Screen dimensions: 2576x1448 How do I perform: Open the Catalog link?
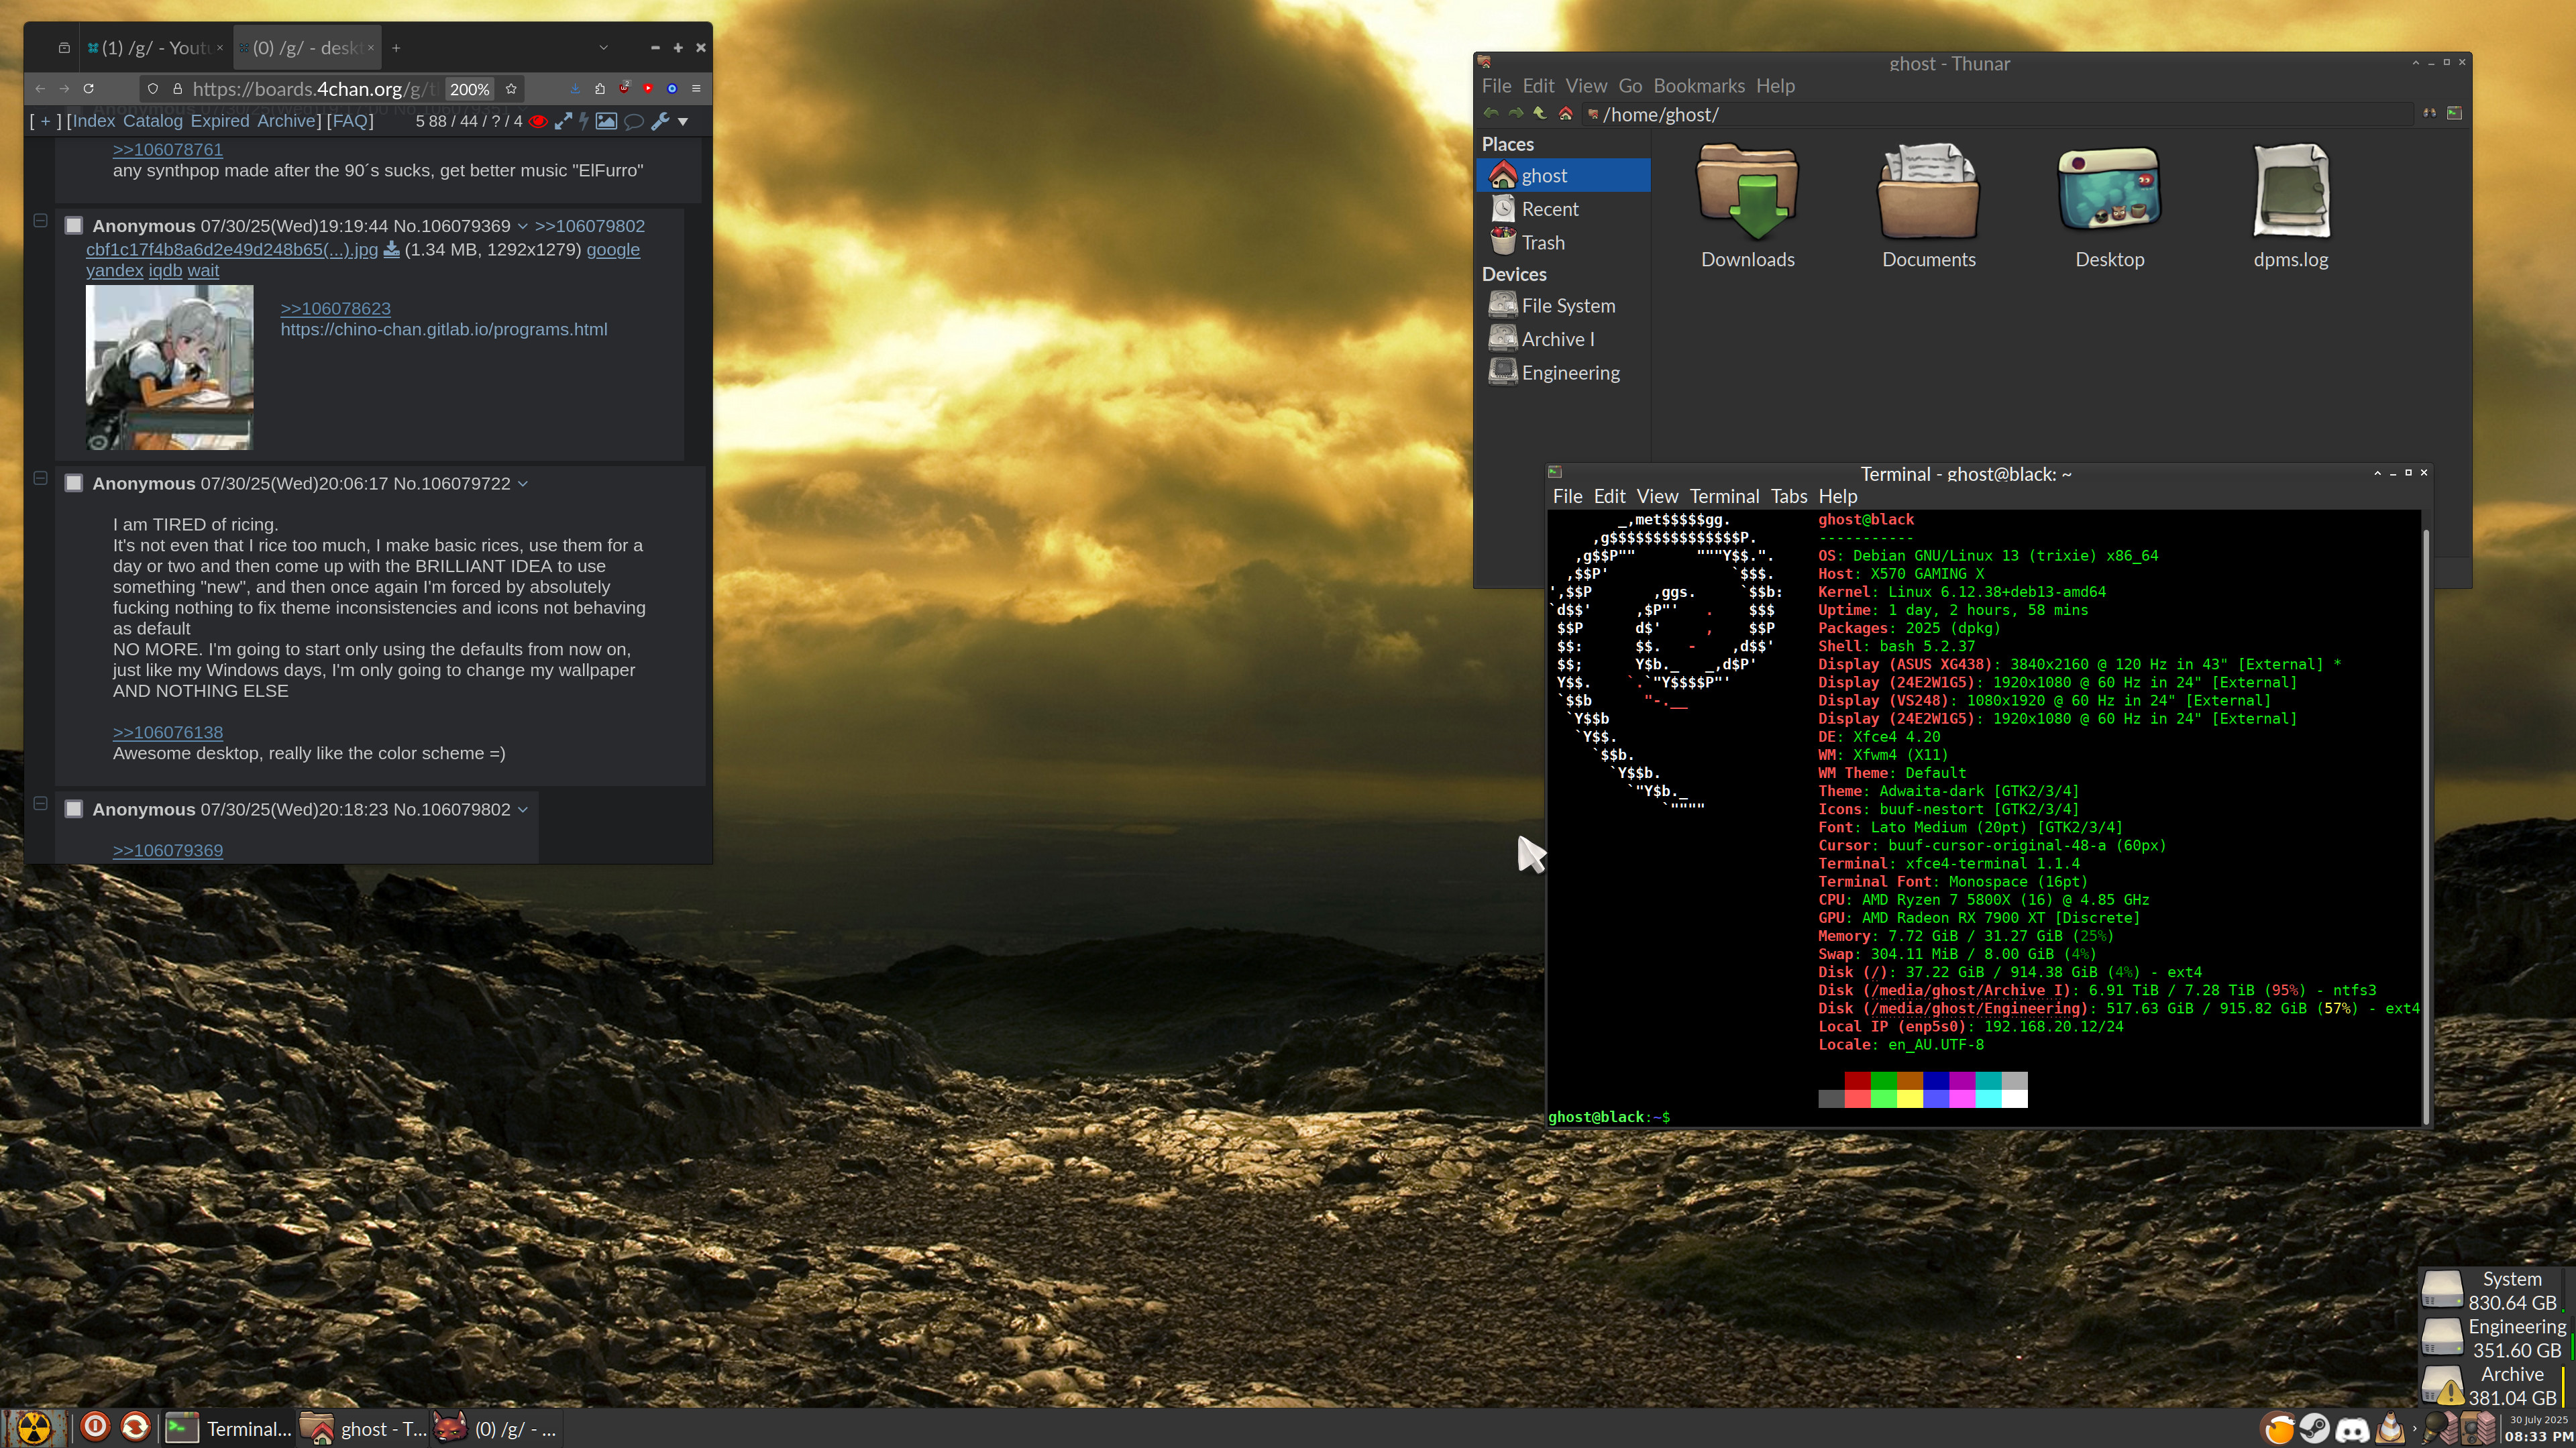153,121
